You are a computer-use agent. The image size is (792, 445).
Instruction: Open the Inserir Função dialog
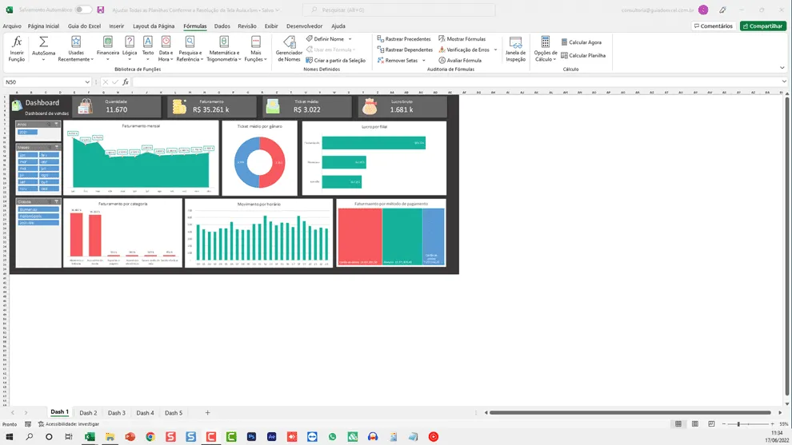click(17, 49)
